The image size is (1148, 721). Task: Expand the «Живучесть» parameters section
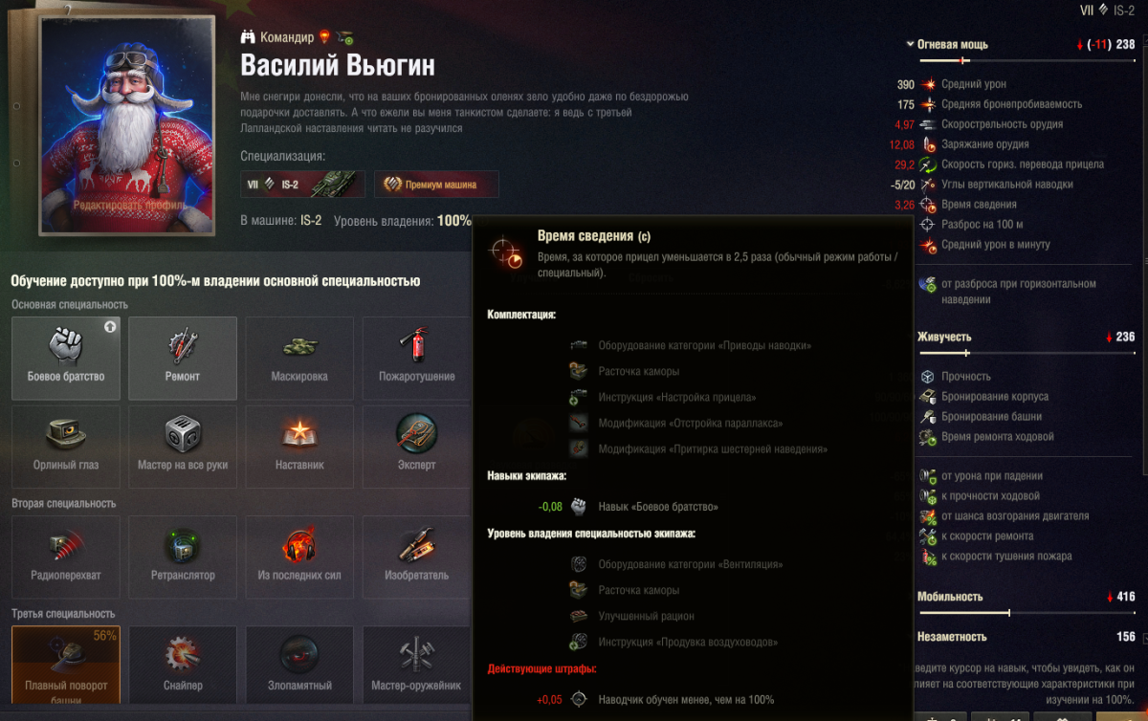point(944,337)
